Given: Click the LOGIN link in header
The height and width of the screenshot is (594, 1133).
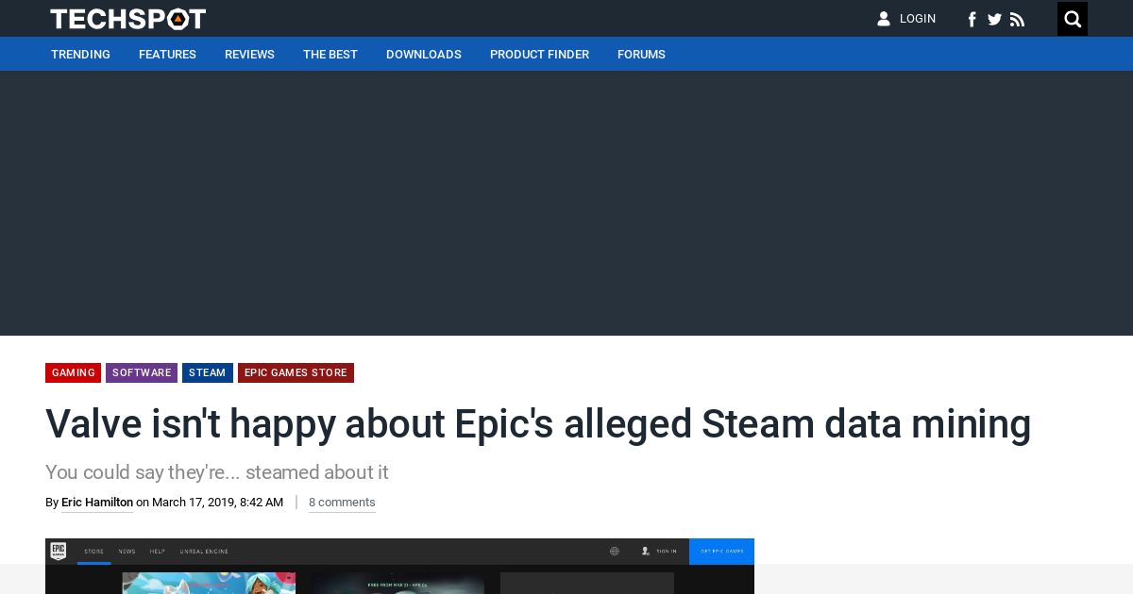Looking at the screenshot, I should tap(918, 19).
